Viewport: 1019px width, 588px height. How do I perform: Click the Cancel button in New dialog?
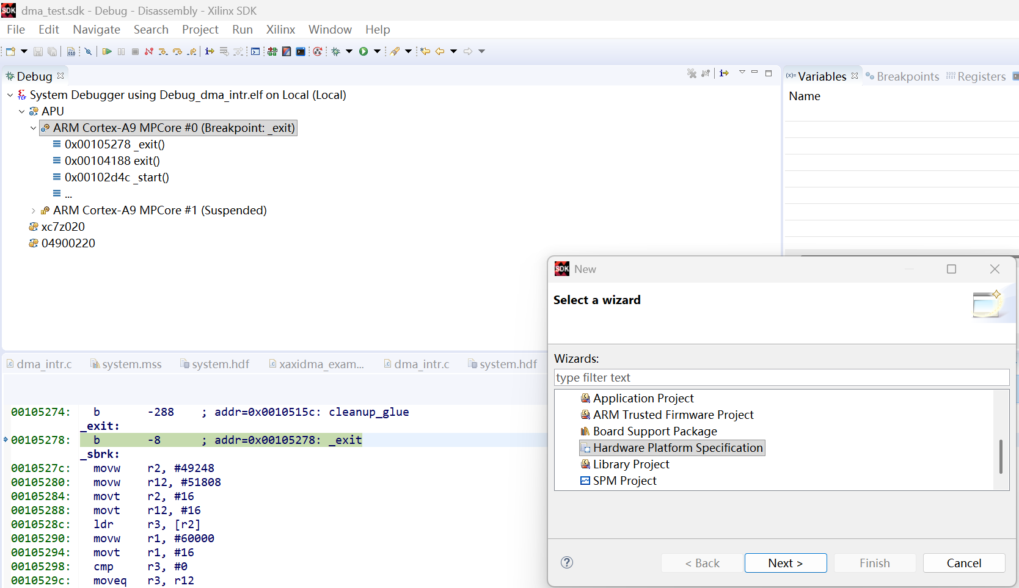(x=964, y=563)
